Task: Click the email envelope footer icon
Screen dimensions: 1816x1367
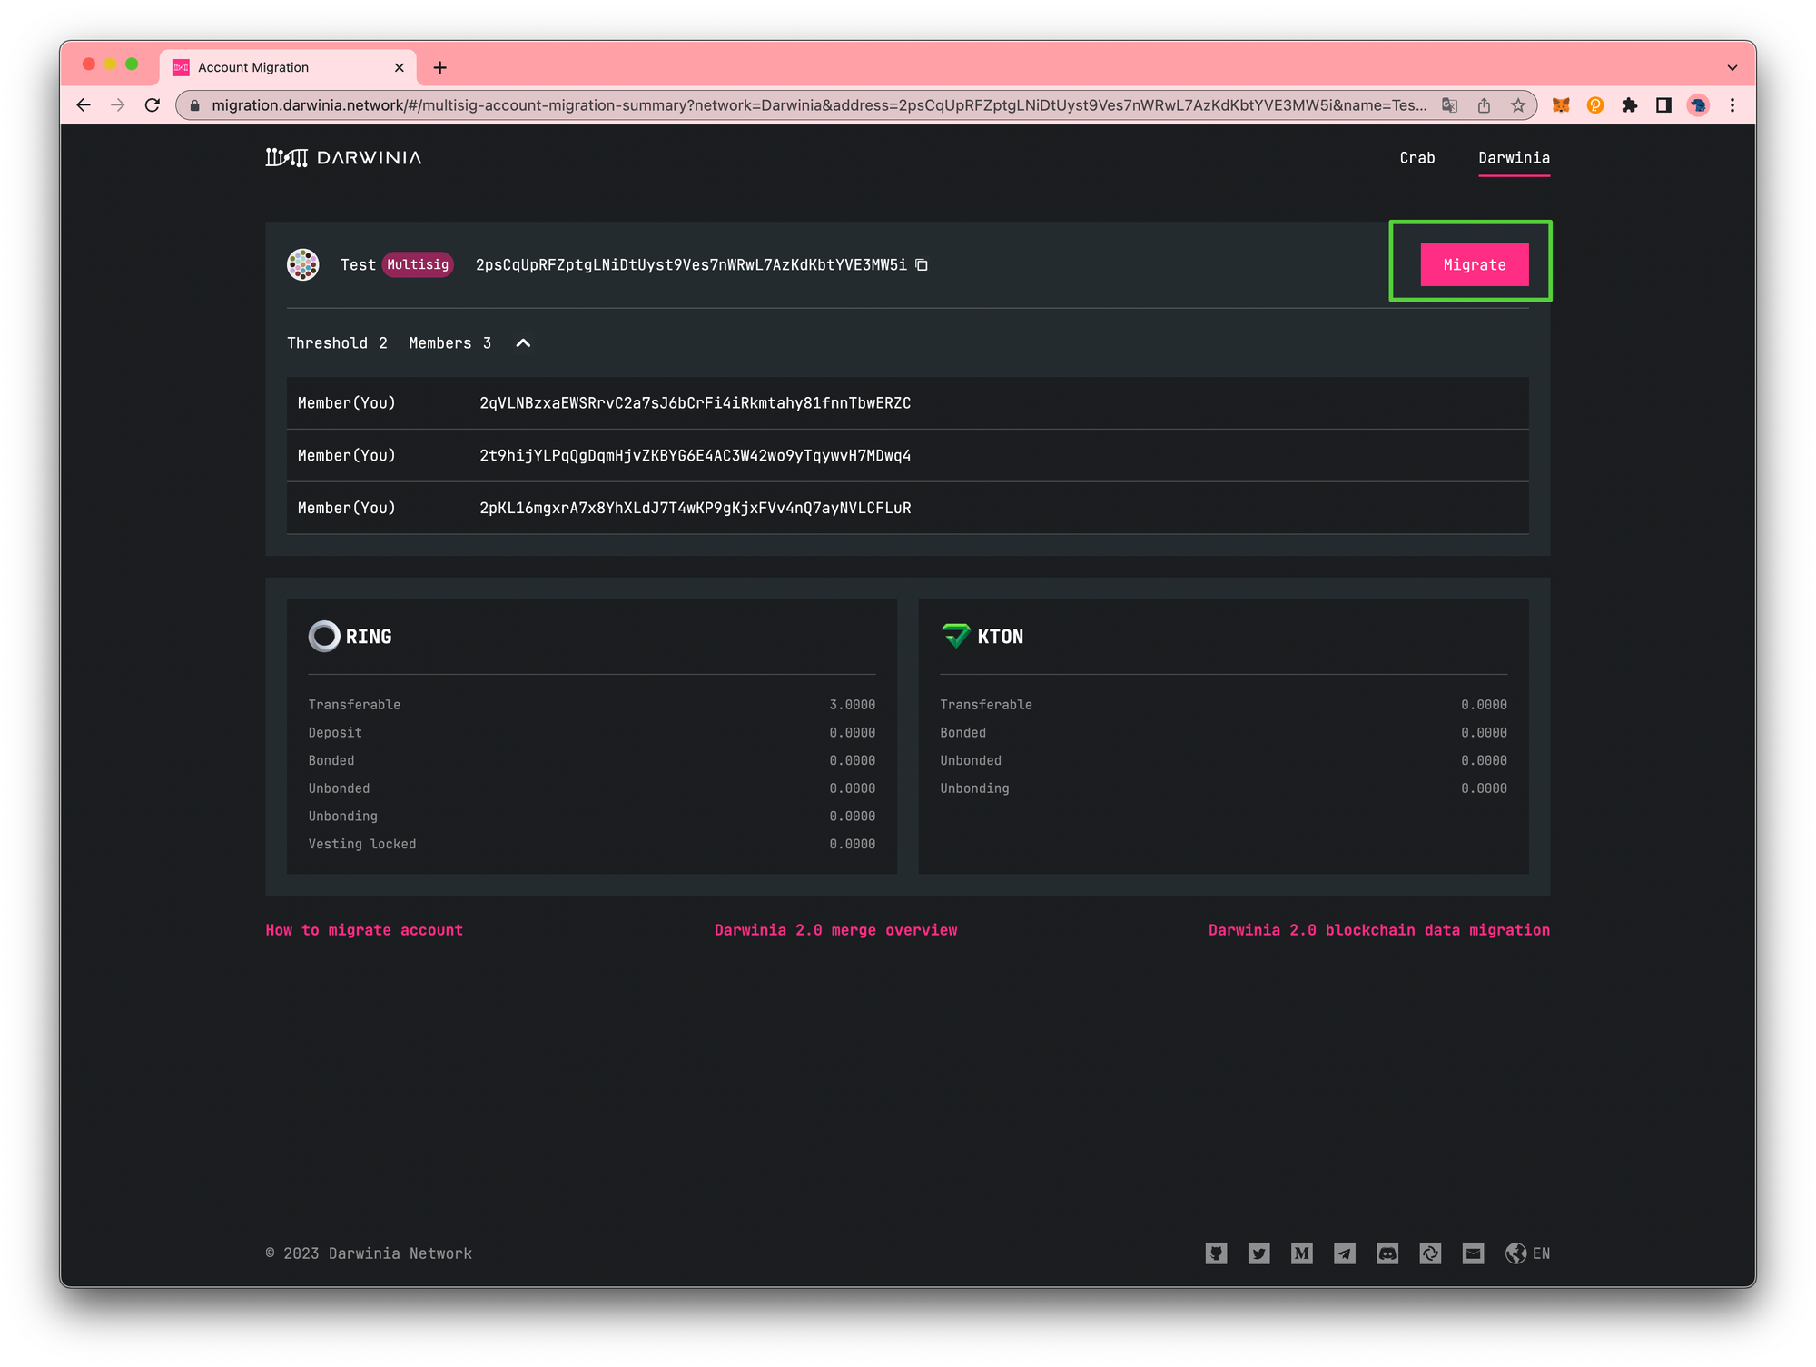Action: tap(1473, 1253)
